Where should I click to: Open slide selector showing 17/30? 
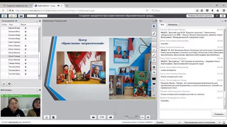pyautogui.click(x=102, y=117)
